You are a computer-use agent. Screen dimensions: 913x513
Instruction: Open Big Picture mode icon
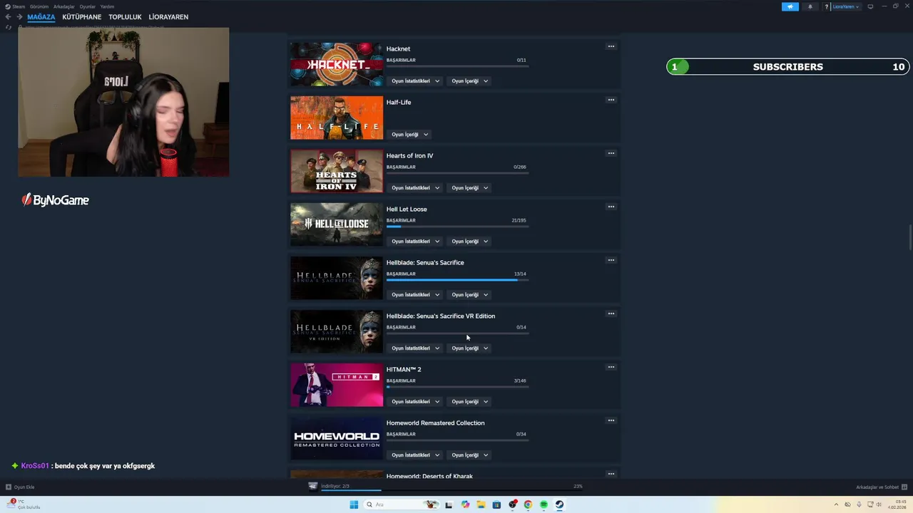[870, 6]
